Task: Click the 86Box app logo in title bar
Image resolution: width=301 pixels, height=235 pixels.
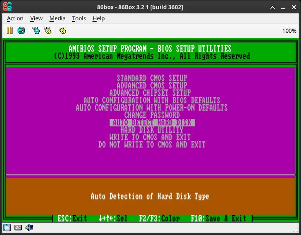Action: 7,7
